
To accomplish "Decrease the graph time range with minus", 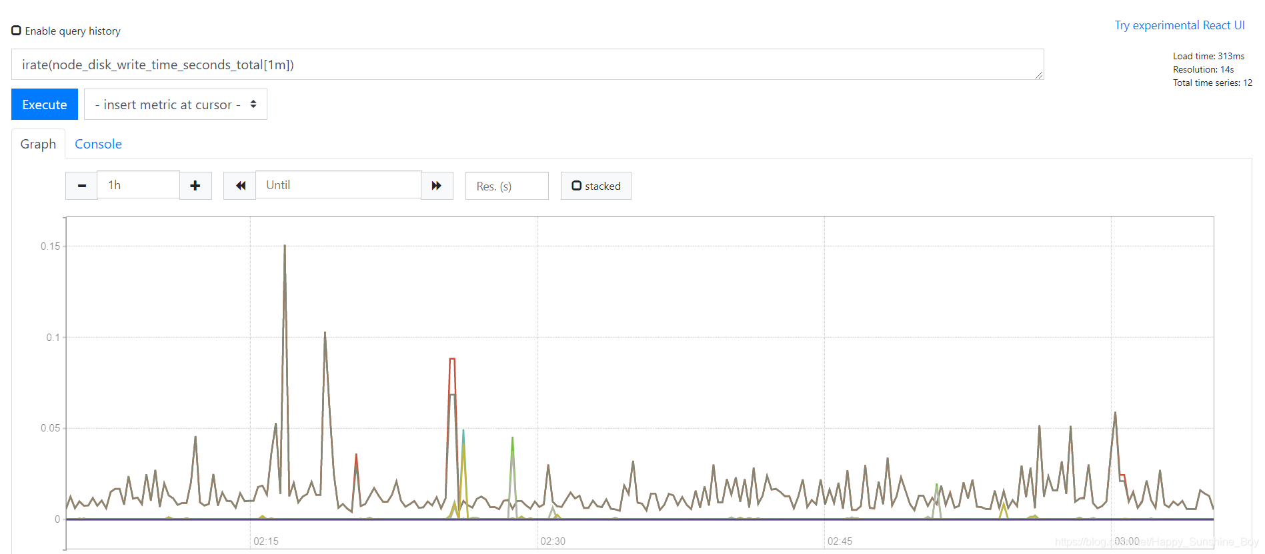I will tap(81, 186).
